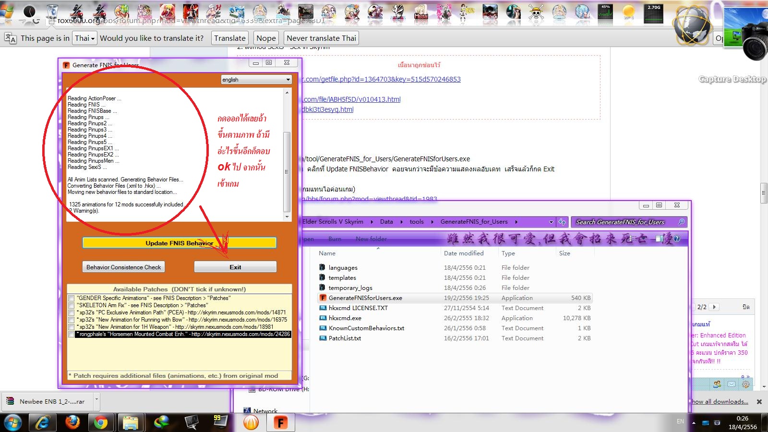Click the FNIS log scroll-down arrow
768x432 pixels.
[x=287, y=217]
